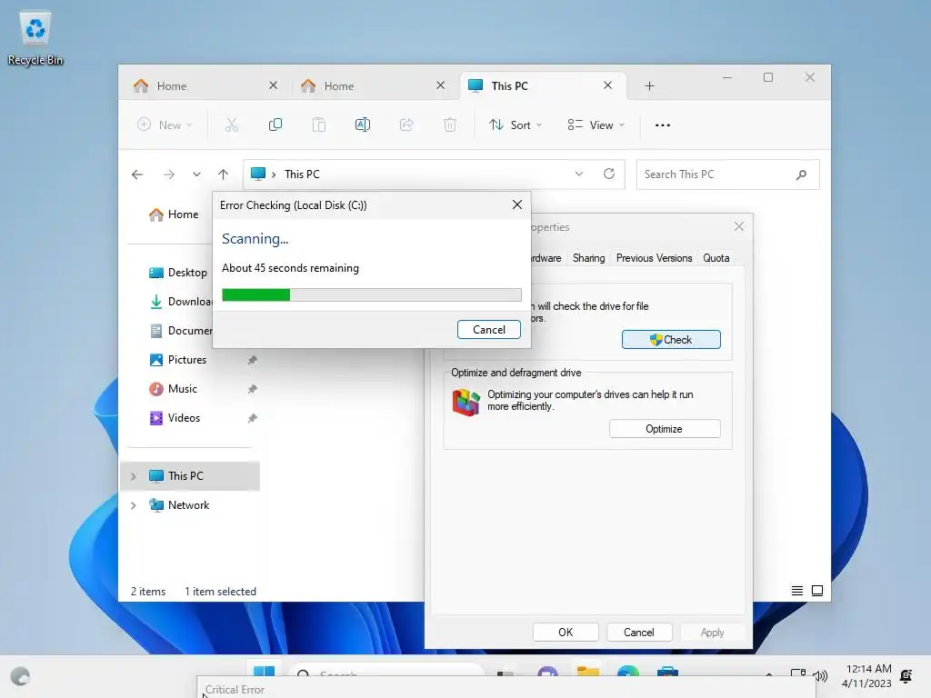Add a new Explorer tab with plus
The width and height of the screenshot is (931, 698).
point(649,86)
